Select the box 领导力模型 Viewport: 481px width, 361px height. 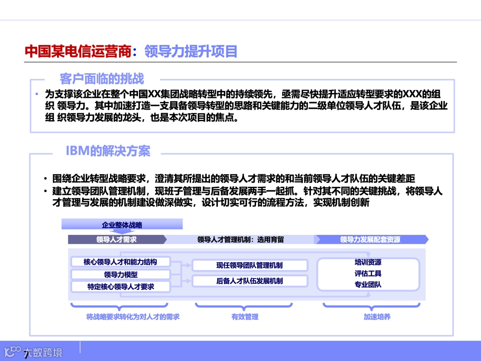120,274
